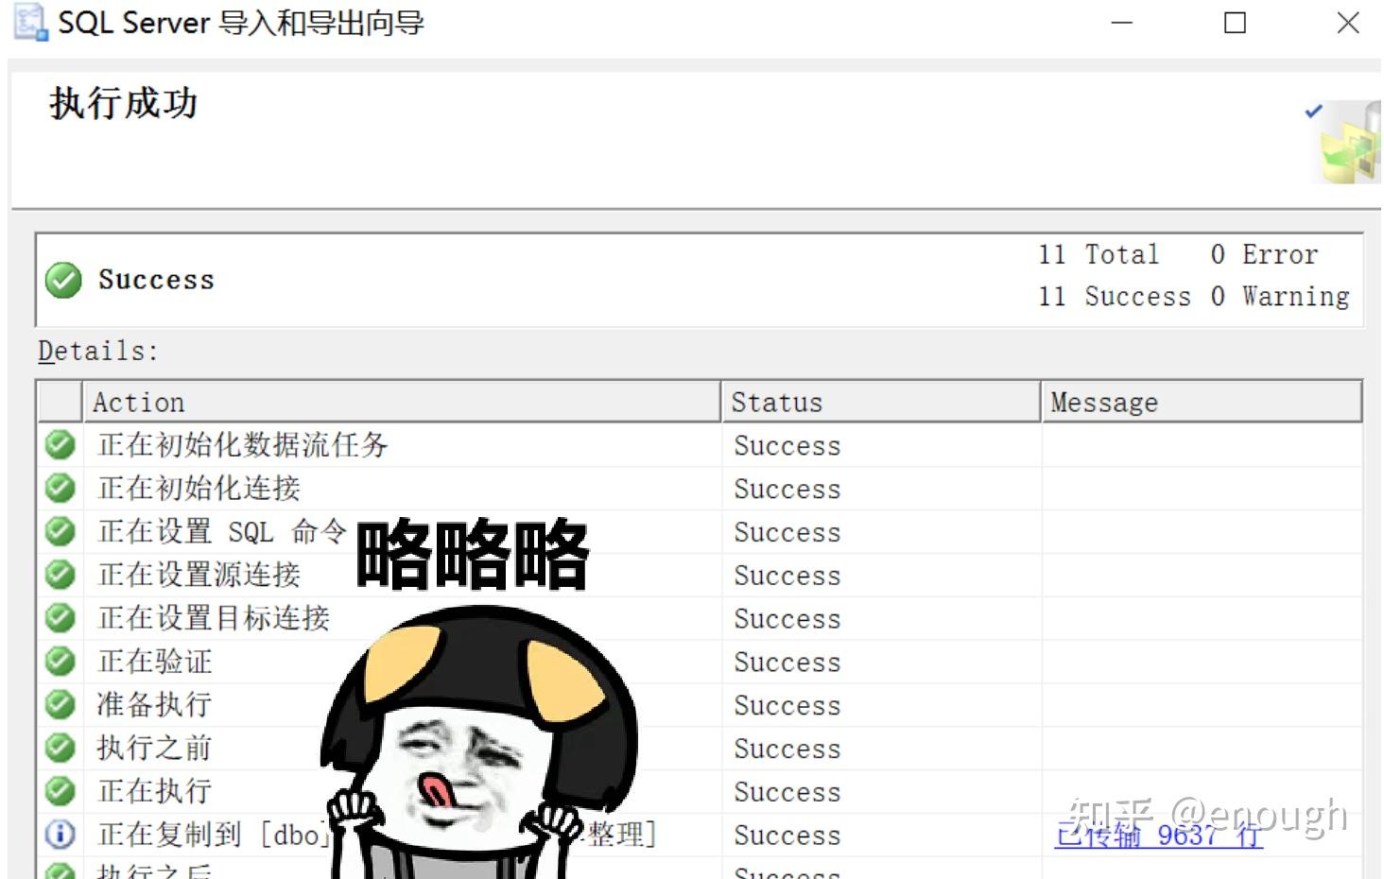Viewport: 1384px width, 879px height.
Task: Select the 正在设置目标连接 action text
Action: pyautogui.click(x=214, y=618)
